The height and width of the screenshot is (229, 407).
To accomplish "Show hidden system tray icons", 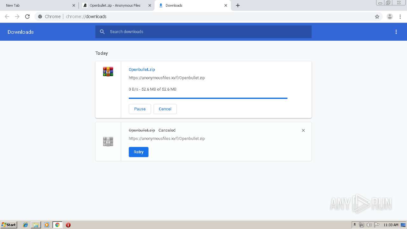I will (355, 225).
